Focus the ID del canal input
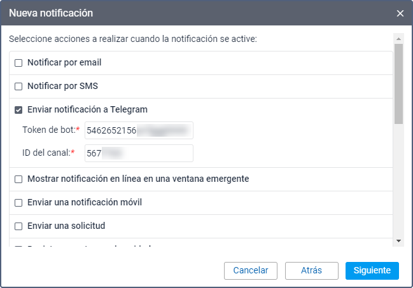The height and width of the screenshot is (288, 413). point(138,153)
